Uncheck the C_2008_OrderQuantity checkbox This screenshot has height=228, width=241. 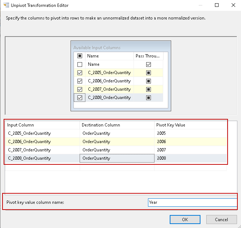click(80, 98)
